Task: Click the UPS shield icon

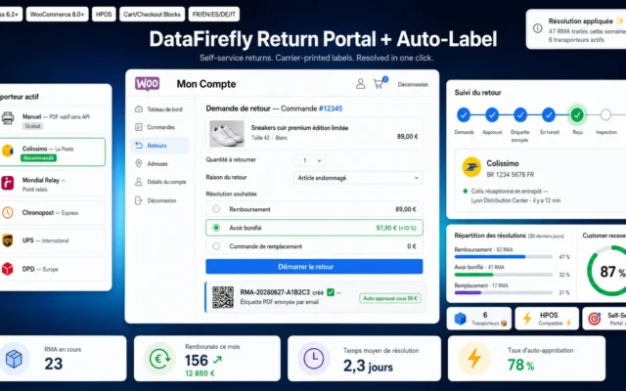Action: coord(8,240)
